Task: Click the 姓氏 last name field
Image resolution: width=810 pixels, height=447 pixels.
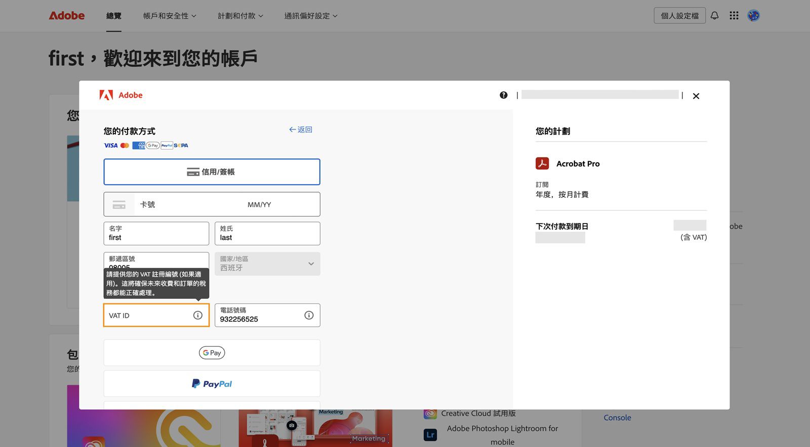Action: pos(267,234)
